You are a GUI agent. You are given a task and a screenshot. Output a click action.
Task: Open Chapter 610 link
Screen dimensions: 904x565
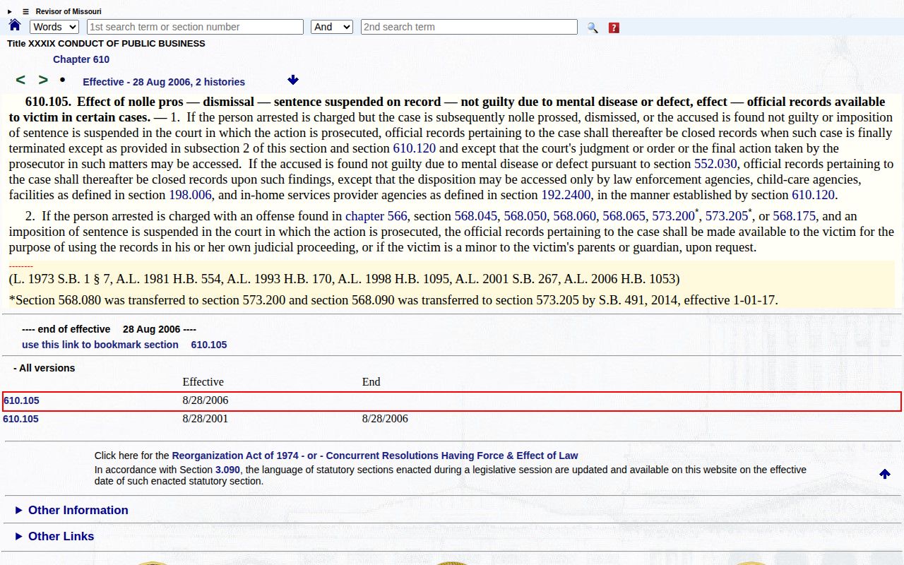tap(81, 59)
